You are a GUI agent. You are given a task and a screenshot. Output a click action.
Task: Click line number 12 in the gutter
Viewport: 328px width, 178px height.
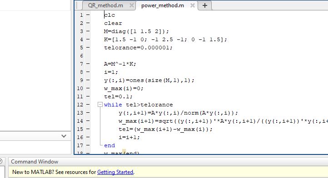click(x=80, y=105)
